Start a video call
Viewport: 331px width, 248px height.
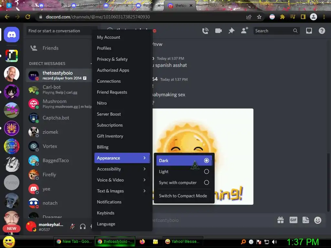click(218, 31)
